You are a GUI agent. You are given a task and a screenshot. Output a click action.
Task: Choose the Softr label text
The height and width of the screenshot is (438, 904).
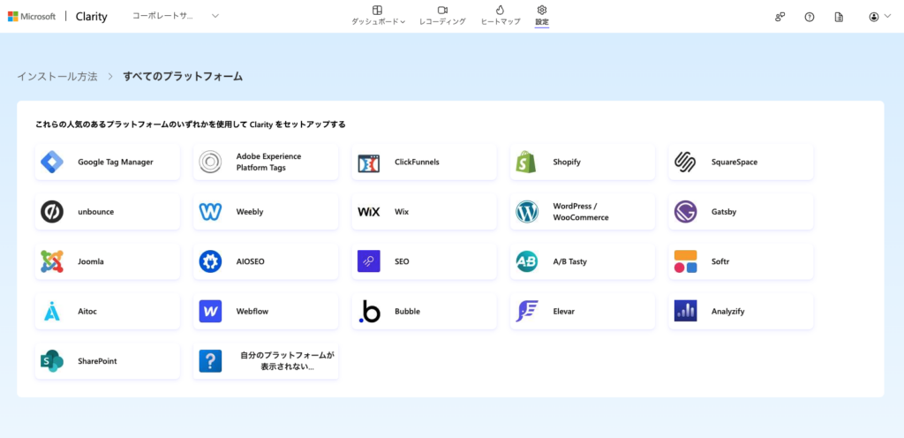click(x=720, y=261)
